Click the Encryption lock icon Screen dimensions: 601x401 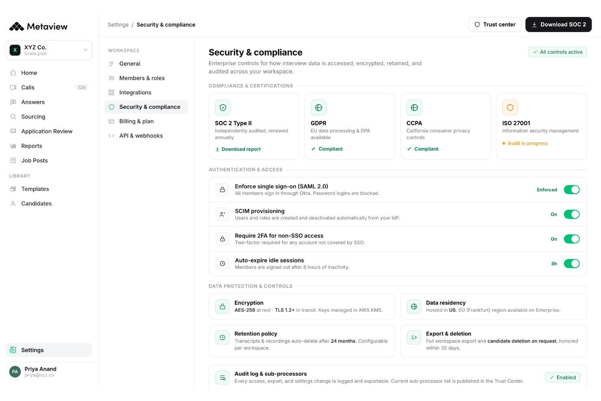[x=222, y=307]
